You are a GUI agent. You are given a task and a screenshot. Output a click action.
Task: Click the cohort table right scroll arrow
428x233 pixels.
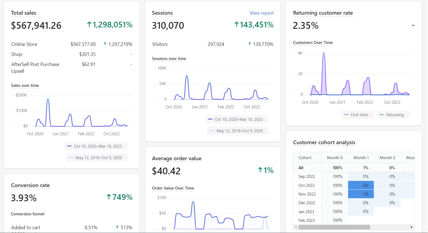(x=411, y=227)
